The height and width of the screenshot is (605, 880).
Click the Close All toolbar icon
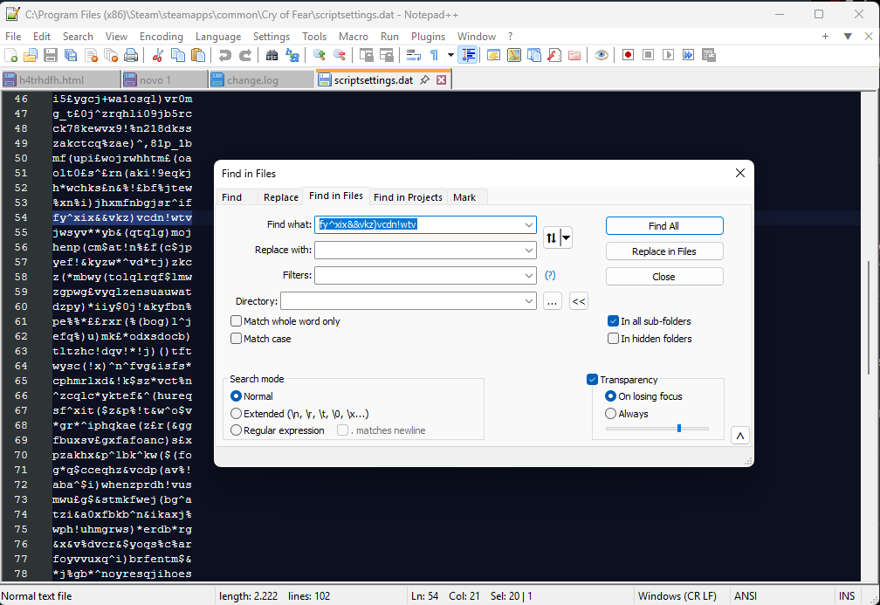point(111,55)
